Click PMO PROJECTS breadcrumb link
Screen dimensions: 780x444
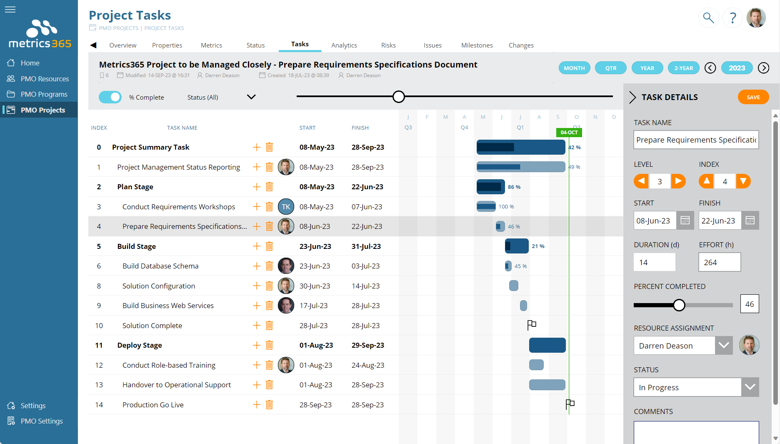[118, 28]
